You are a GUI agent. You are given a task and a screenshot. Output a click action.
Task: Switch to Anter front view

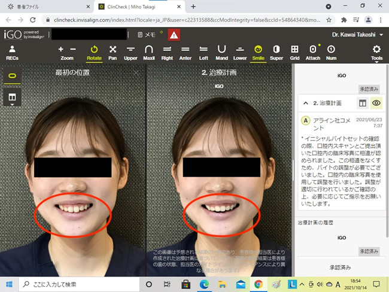[185, 52]
